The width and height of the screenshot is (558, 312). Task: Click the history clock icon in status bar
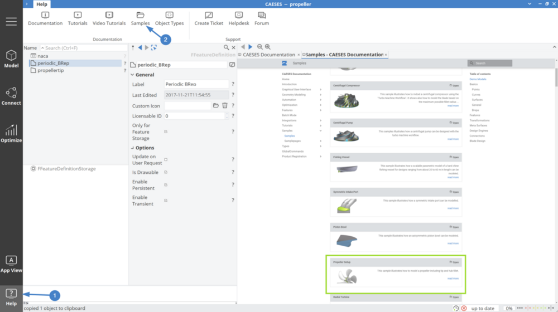pyautogui.click(x=456, y=308)
